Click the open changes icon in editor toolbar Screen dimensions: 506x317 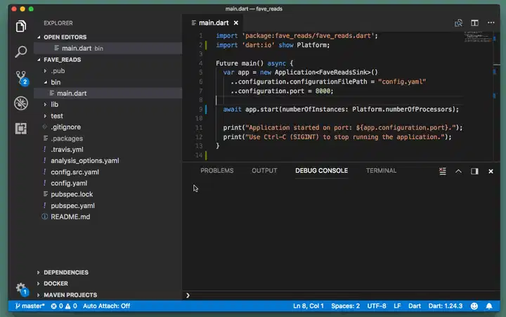pyautogui.click(x=458, y=23)
